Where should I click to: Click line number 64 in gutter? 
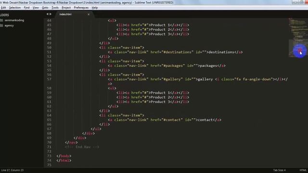coord(49,115)
